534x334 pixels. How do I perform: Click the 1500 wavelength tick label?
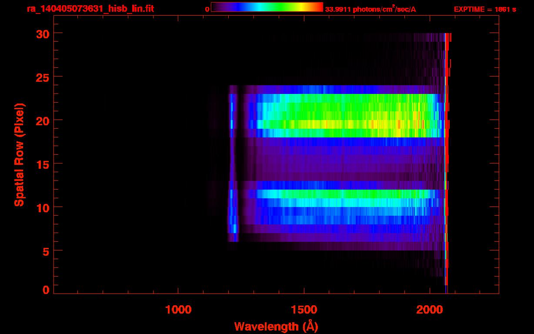pyautogui.click(x=304, y=310)
